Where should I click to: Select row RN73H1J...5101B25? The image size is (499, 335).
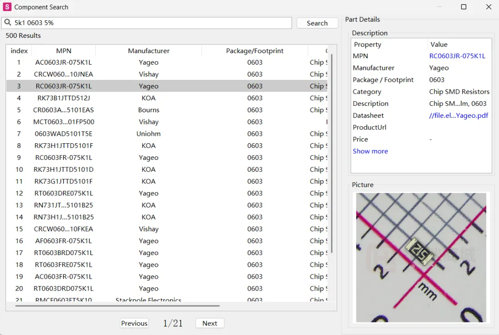(167, 217)
